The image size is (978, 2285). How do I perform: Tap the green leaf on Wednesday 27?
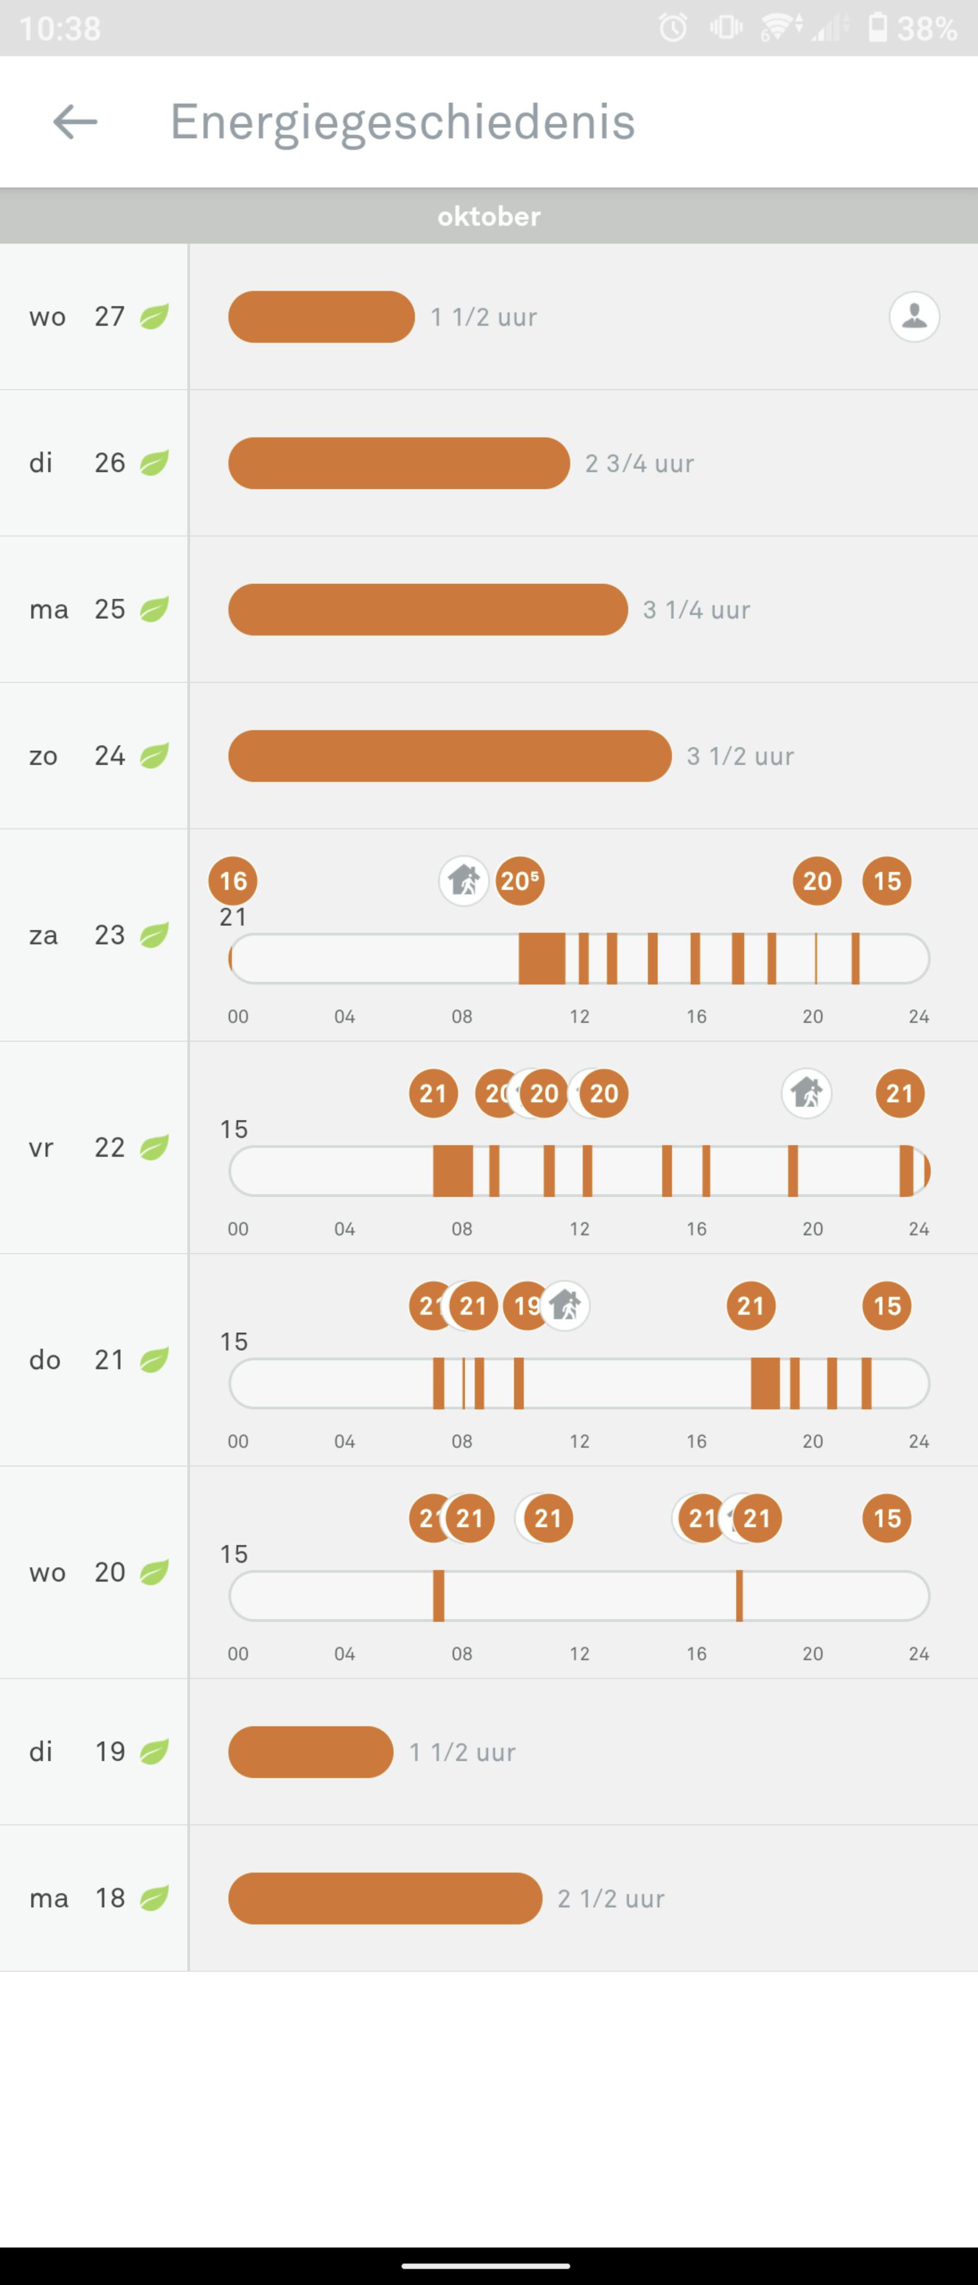[154, 317]
